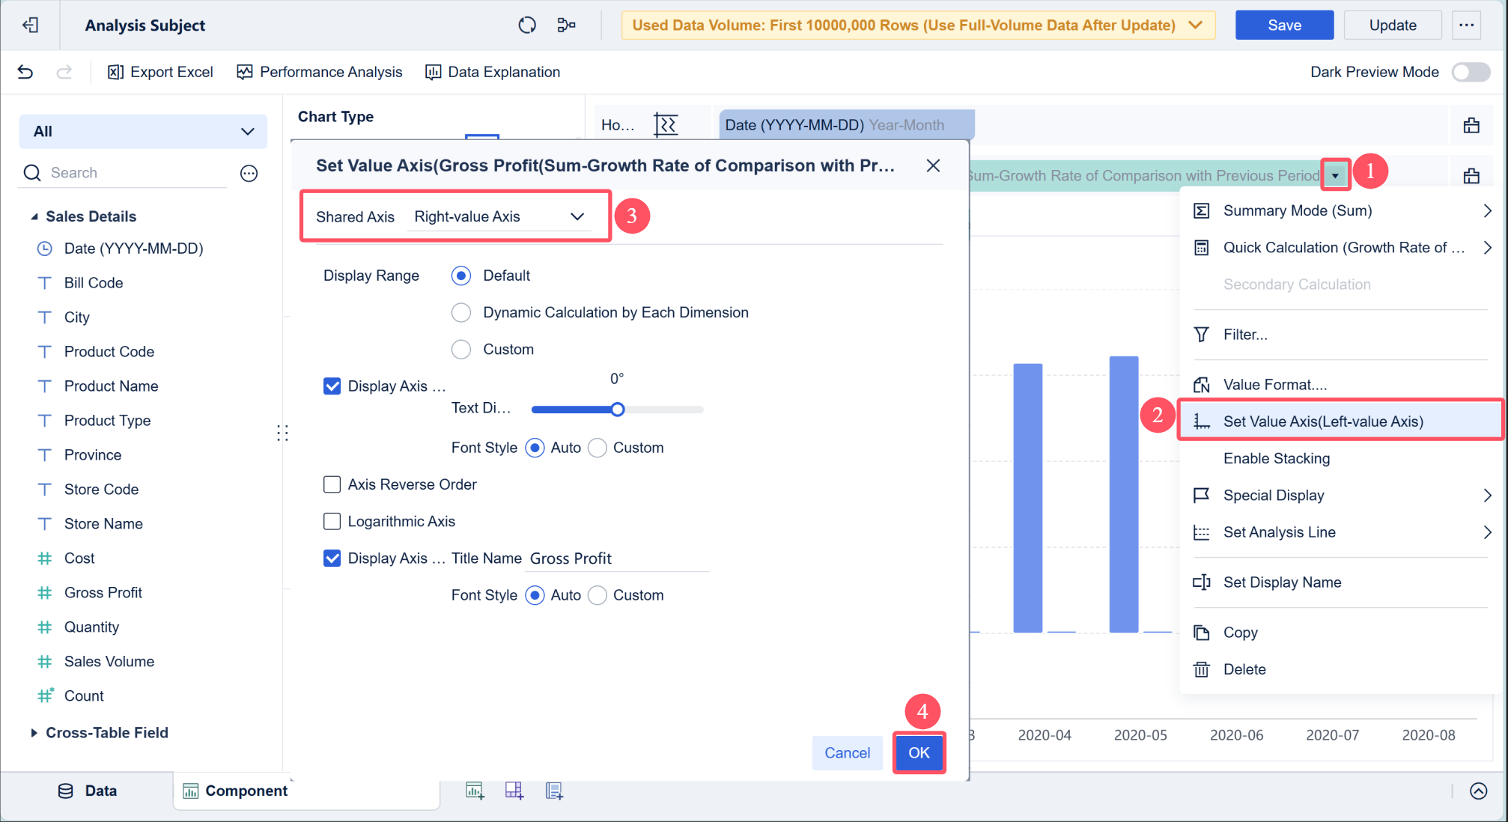This screenshot has height=822, width=1508.
Task: Click the add chart component icon at the bottom
Action: [x=475, y=791]
